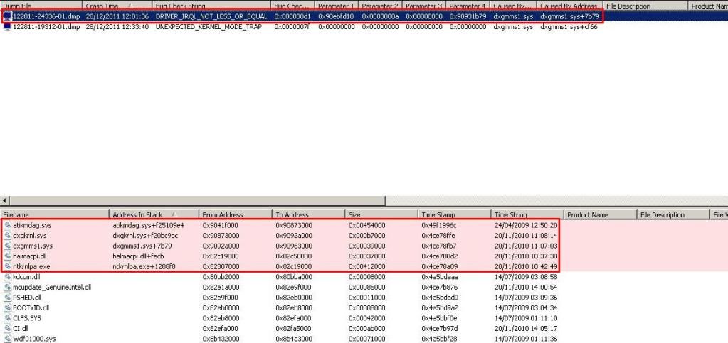
Task: Click the dxgmms1.sys file icon in lower pane
Action: tap(7, 246)
